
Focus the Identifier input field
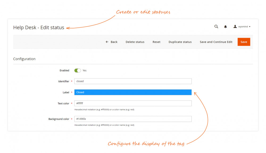pos(133,81)
